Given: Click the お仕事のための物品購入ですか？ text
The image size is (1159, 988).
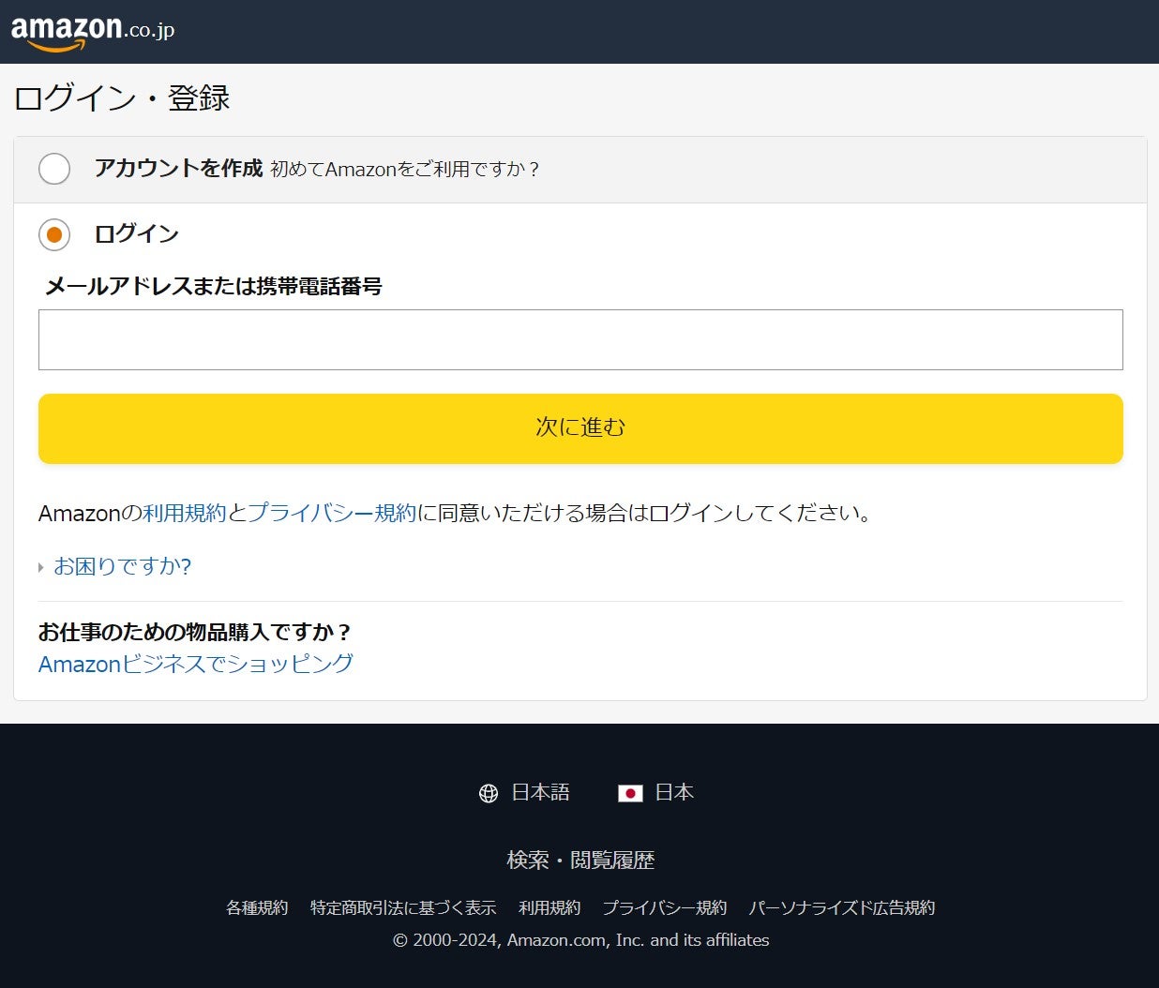Looking at the screenshot, I should coord(195,632).
